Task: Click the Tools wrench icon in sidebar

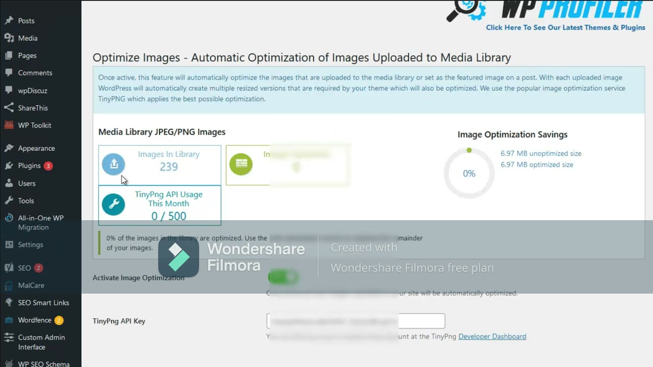Action: tap(9, 201)
